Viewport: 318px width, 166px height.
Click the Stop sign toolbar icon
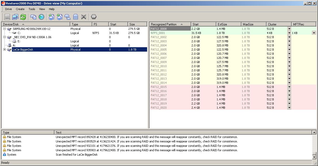94,17
